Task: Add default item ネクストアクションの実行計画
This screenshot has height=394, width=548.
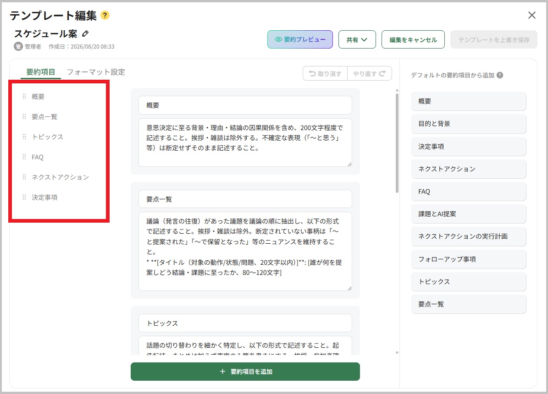Action: (468, 236)
